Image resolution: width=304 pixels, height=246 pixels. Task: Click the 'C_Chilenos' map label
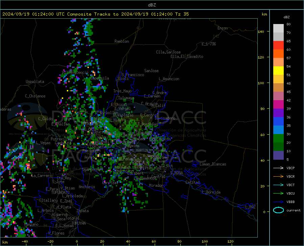coord(35,96)
